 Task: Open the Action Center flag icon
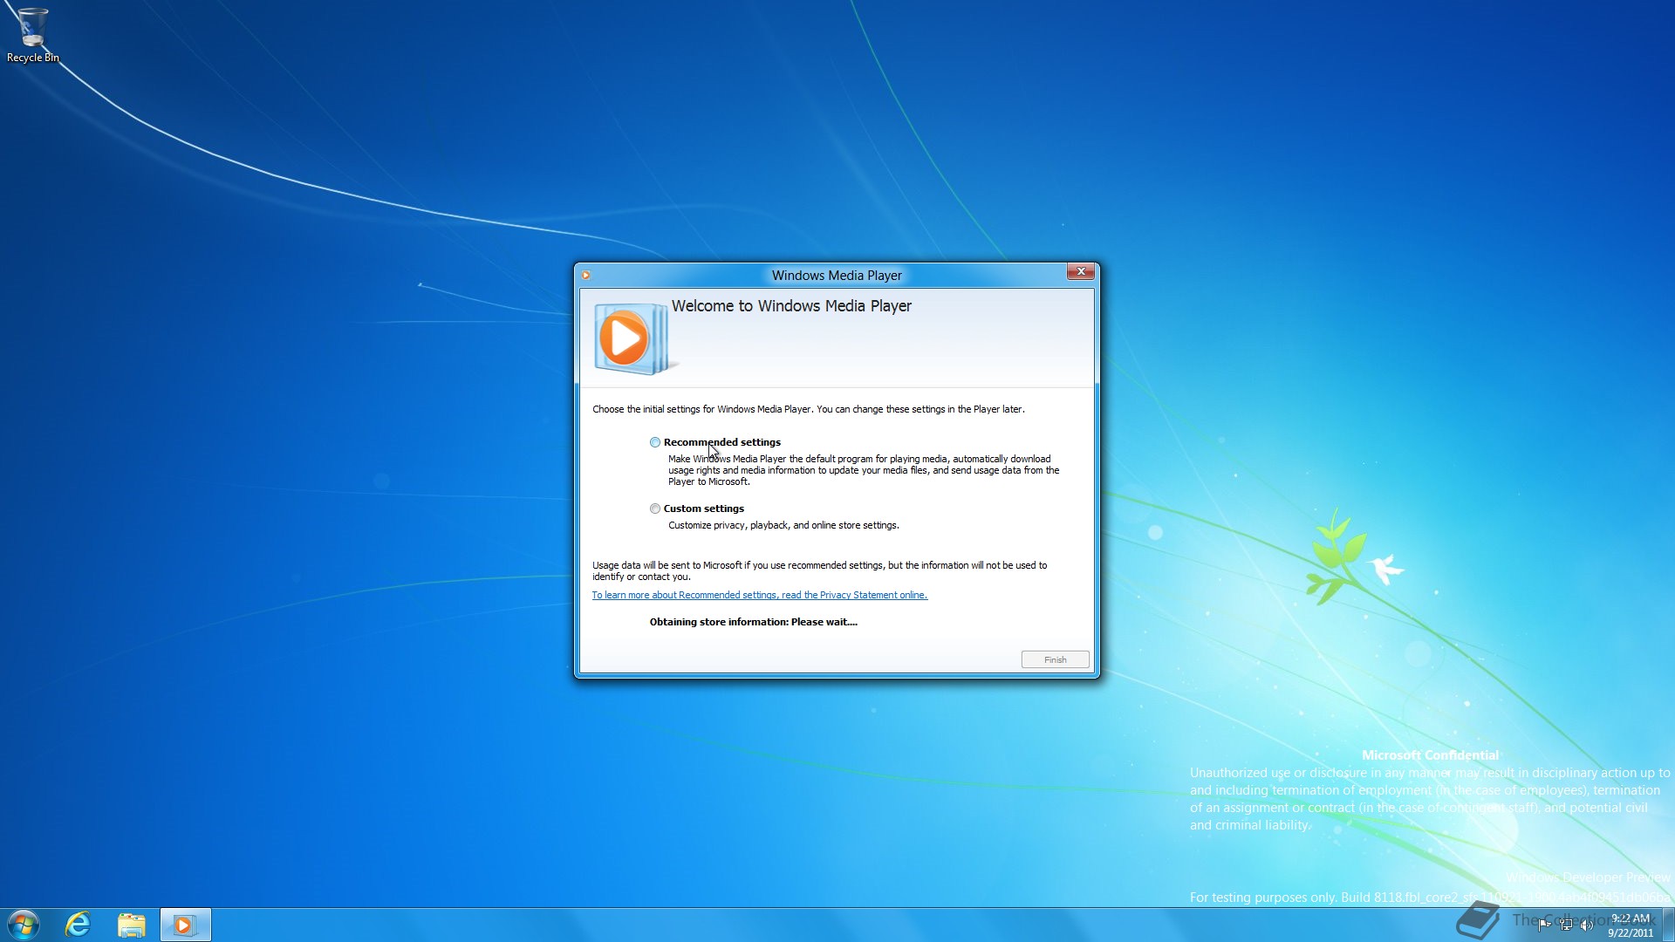[x=1544, y=925]
